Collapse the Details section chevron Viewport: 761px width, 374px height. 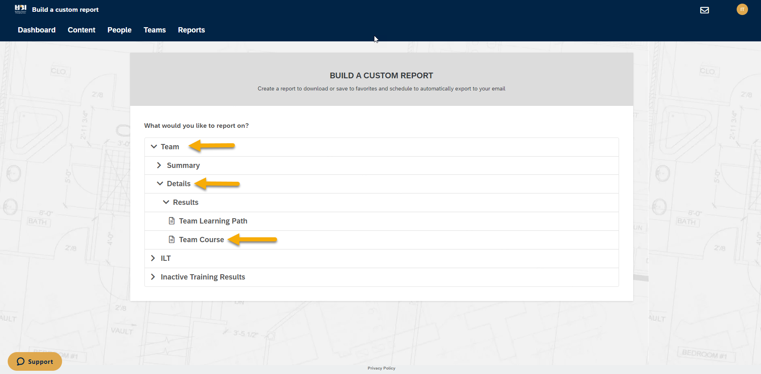[160, 184]
